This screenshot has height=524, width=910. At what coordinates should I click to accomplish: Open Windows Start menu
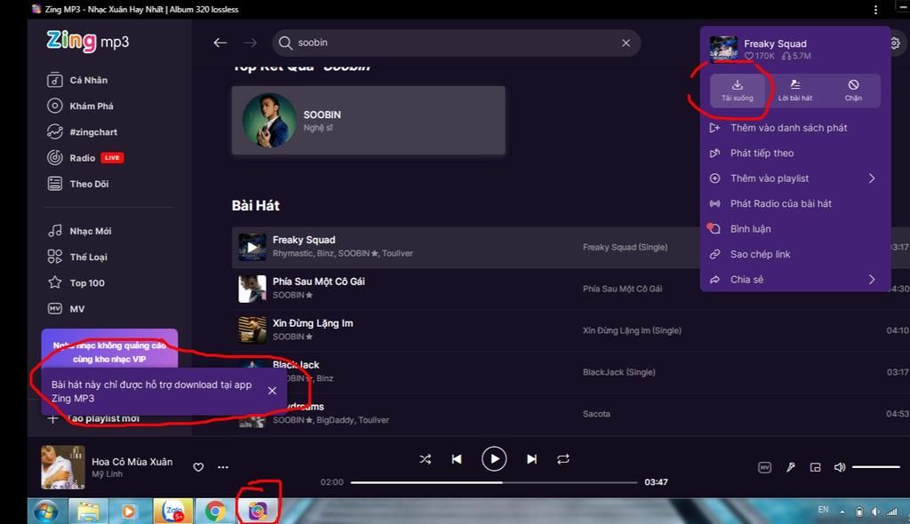point(46,512)
